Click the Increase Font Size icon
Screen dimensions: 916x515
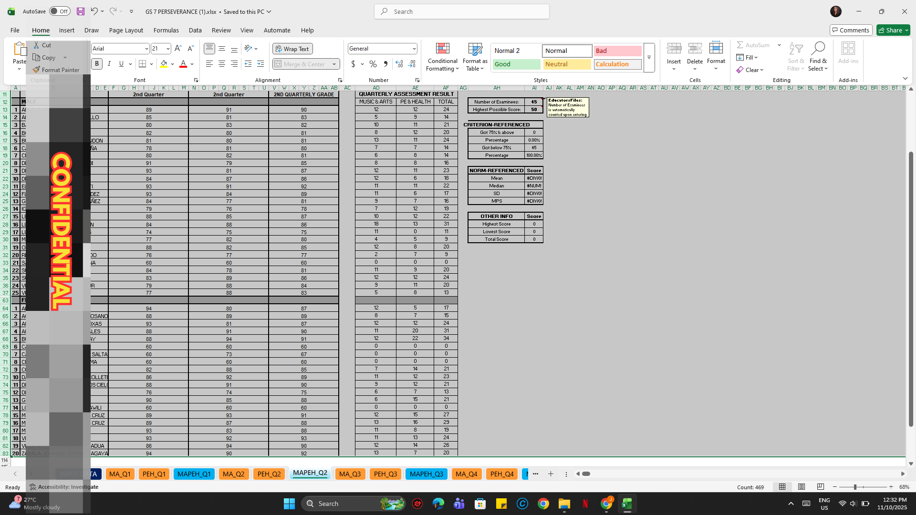click(178, 49)
